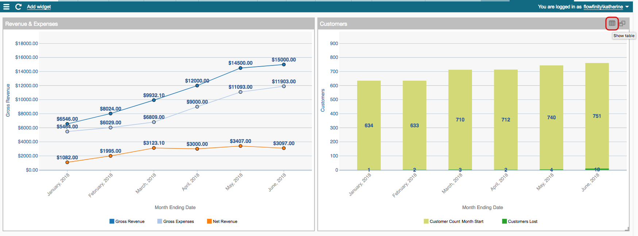Image resolution: width=638 pixels, height=236 pixels.
Task: Toggle Gross Expenses series in legend
Action: 175,221
